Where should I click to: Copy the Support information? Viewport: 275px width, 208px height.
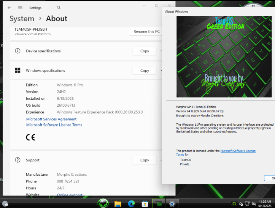[145, 160]
